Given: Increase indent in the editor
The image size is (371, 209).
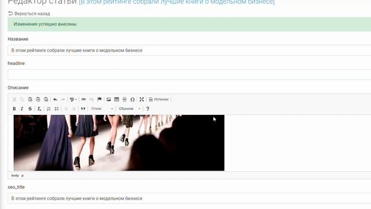Looking at the screenshot, I should (74, 109).
